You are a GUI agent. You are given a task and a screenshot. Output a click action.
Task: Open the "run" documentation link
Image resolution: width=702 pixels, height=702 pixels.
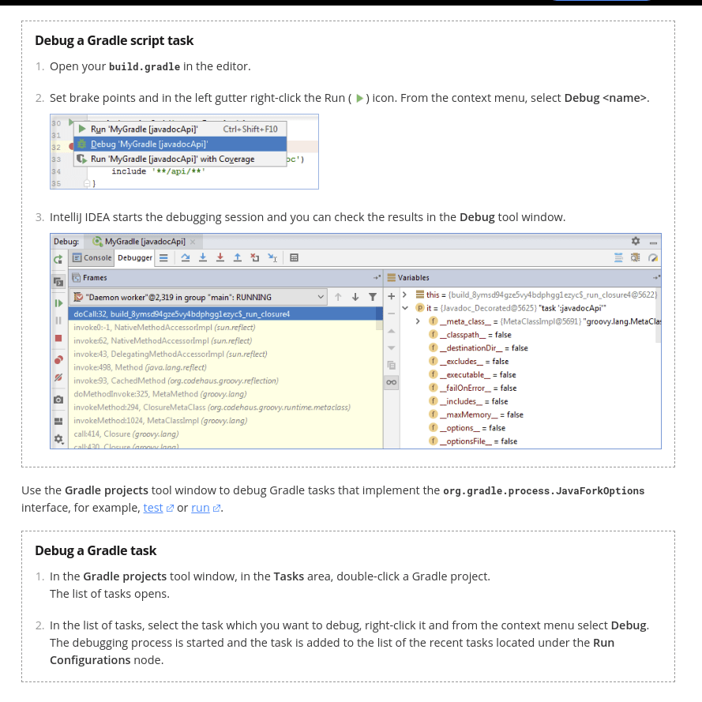tap(200, 508)
